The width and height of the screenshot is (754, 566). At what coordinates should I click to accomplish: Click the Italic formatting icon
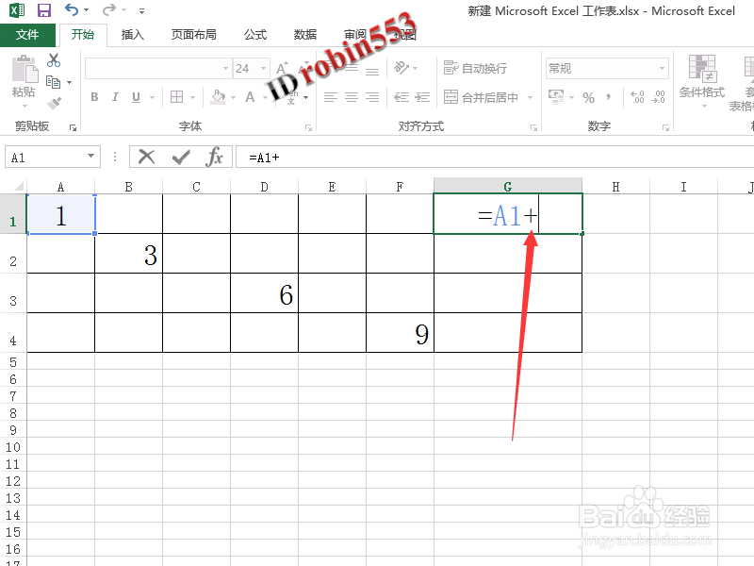coord(115,96)
